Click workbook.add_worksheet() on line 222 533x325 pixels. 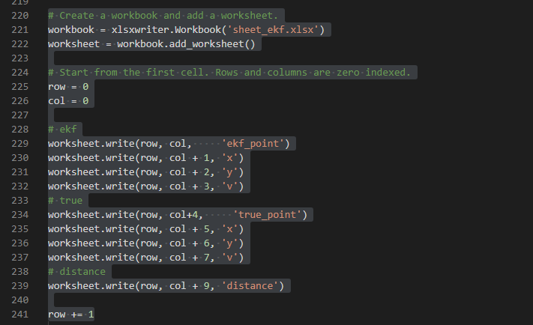click(186, 44)
